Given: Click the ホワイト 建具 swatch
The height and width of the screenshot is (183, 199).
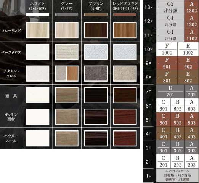Looking at the screenshot, I should pos(38,95).
